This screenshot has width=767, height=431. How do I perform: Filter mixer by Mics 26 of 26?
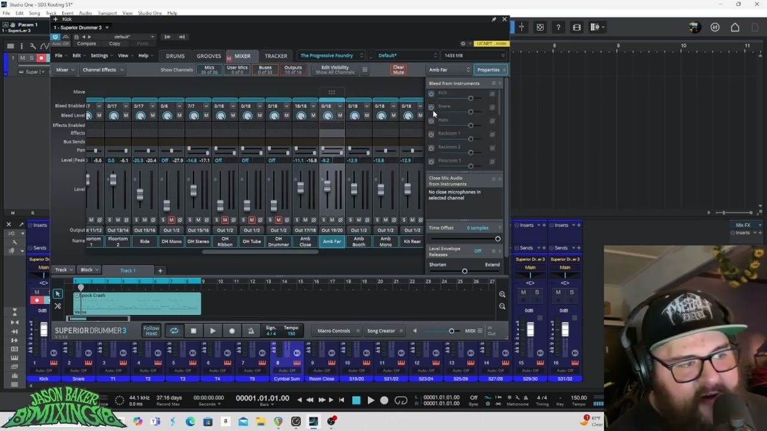209,69
